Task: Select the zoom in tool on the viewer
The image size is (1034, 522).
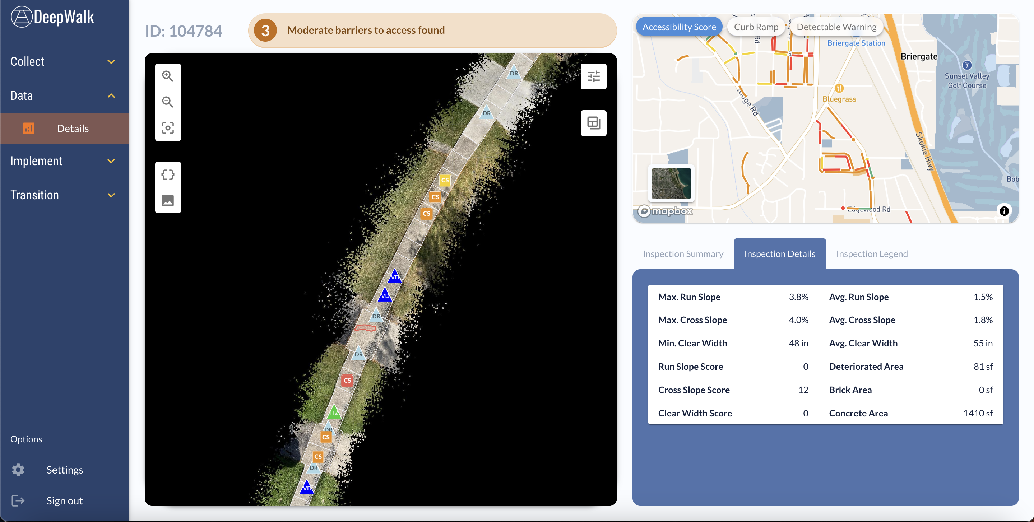Action: [x=168, y=76]
